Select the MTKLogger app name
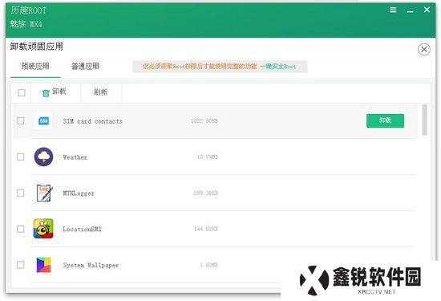 pyautogui.click(x=79, y=193)
